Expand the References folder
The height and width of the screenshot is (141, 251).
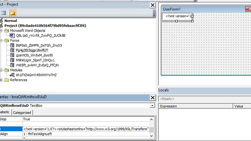coord(1,80)
